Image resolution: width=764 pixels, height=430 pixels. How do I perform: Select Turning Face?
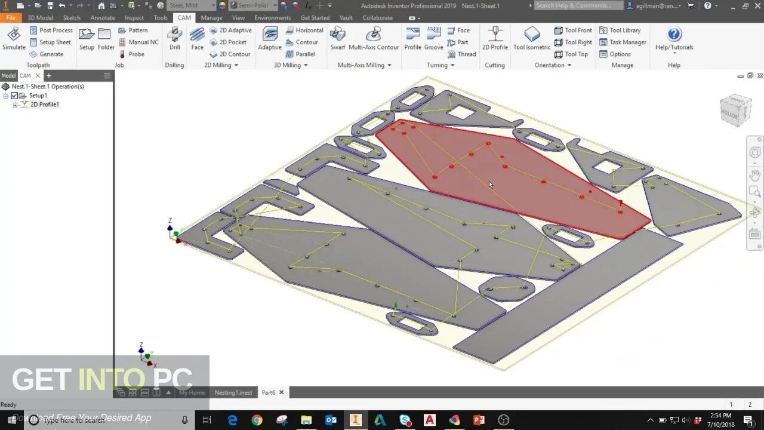coord(458,30)
